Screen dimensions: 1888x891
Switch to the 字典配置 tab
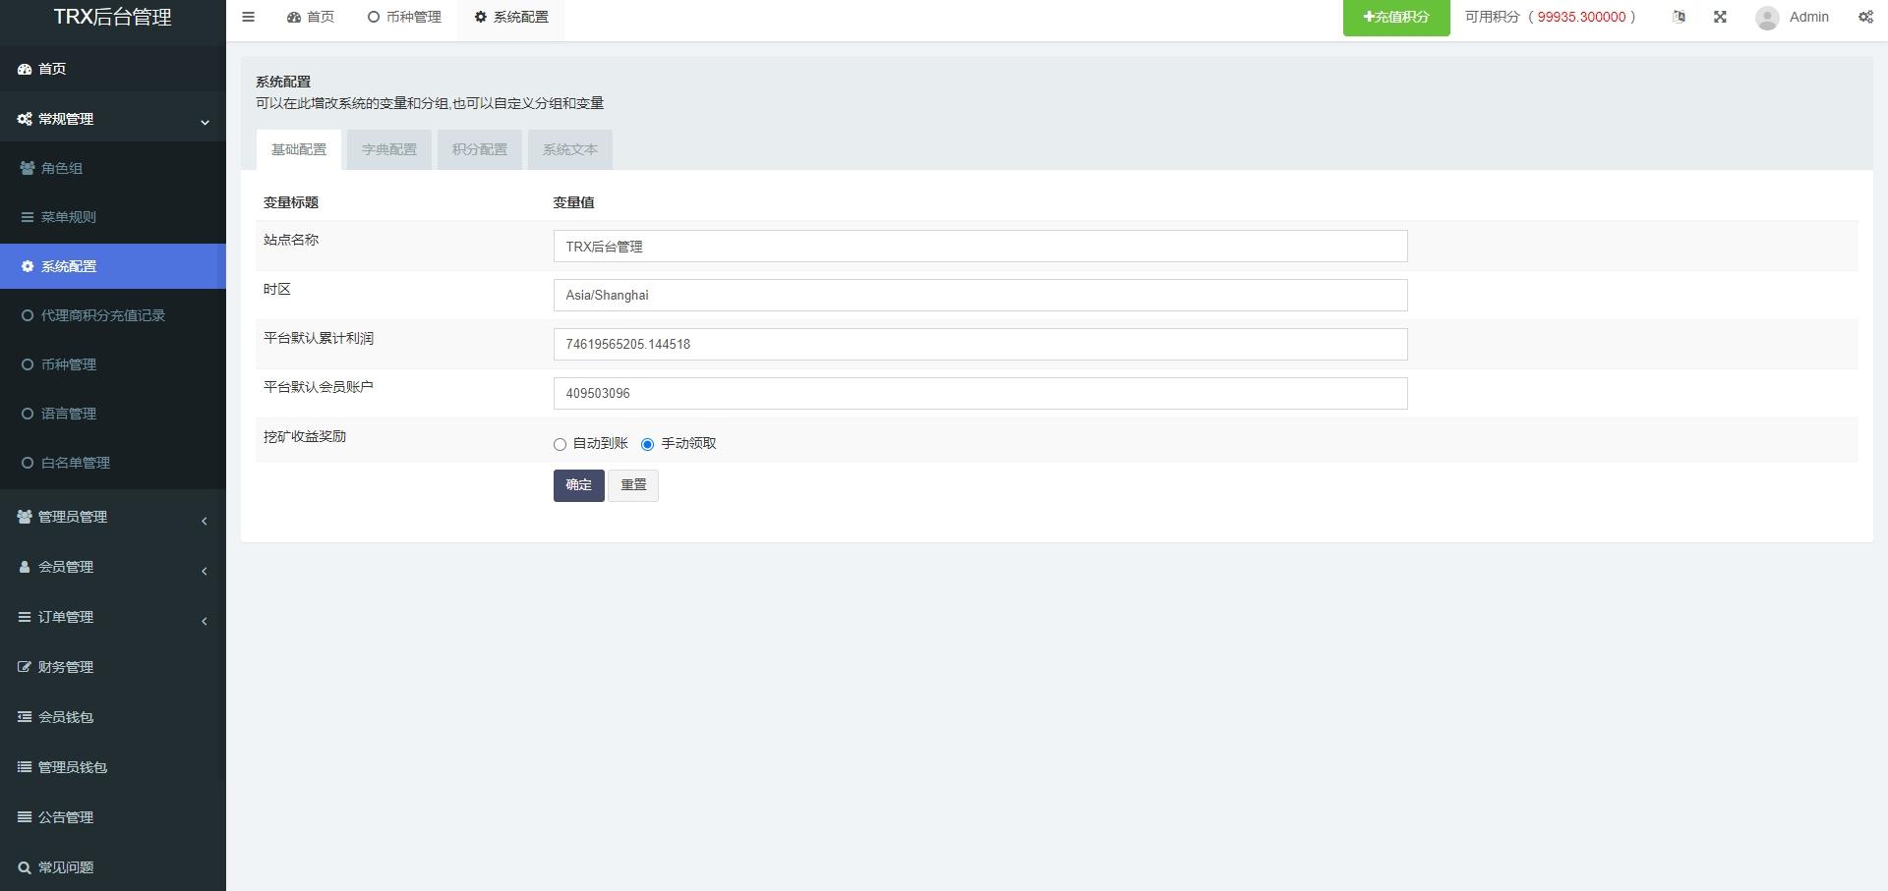click(389, 149)
